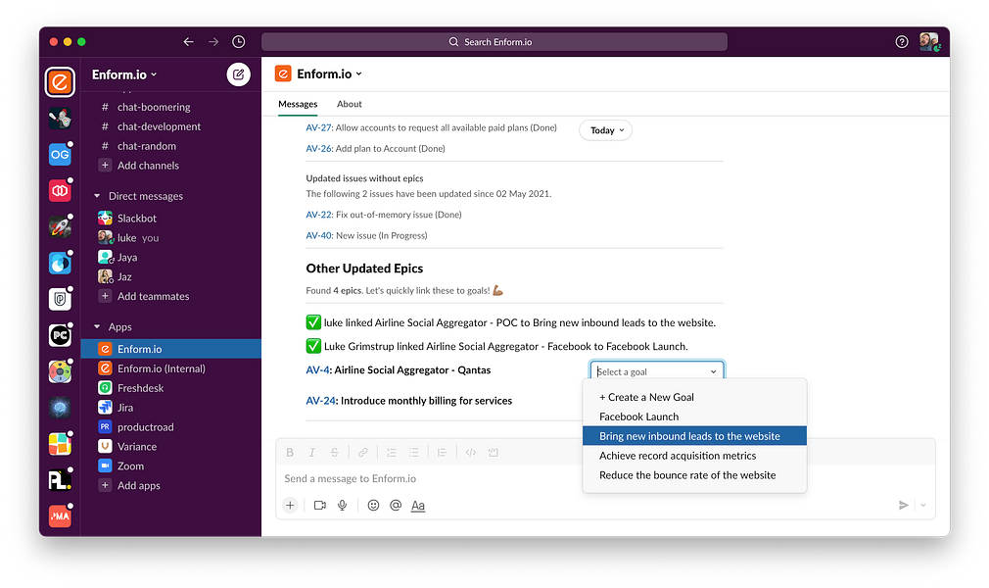Click the compose new message icon
Viewport: 989px width, 588px height.
[238, 74]
